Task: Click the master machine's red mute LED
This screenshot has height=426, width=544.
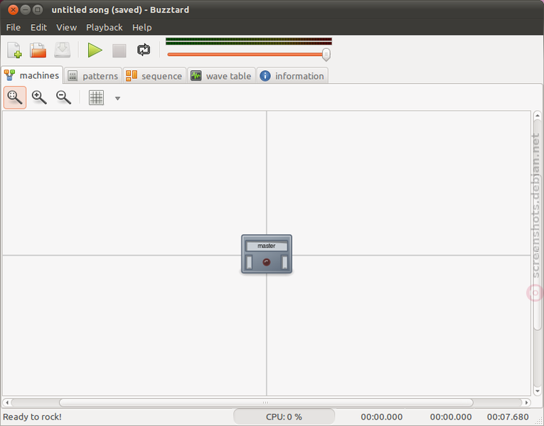Action: tap(267, 262)
